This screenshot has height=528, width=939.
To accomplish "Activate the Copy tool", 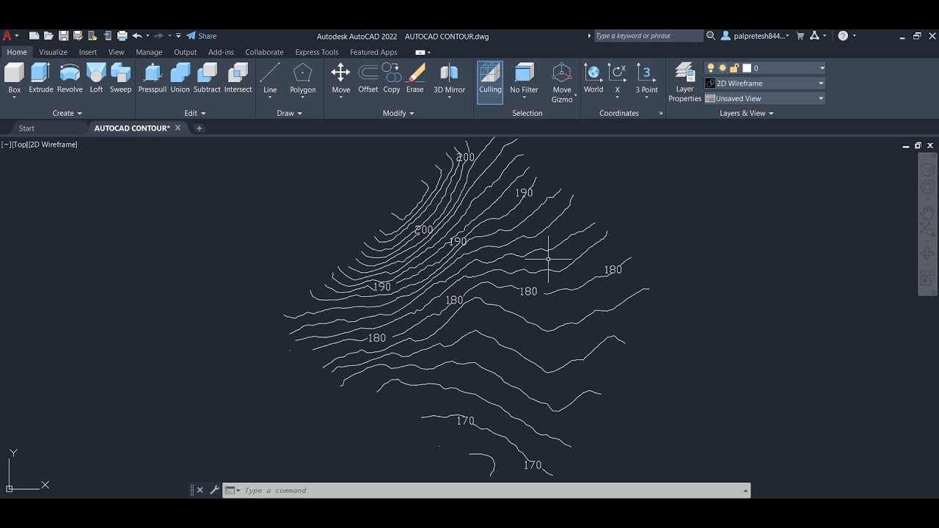I will [x=392, y=79].
